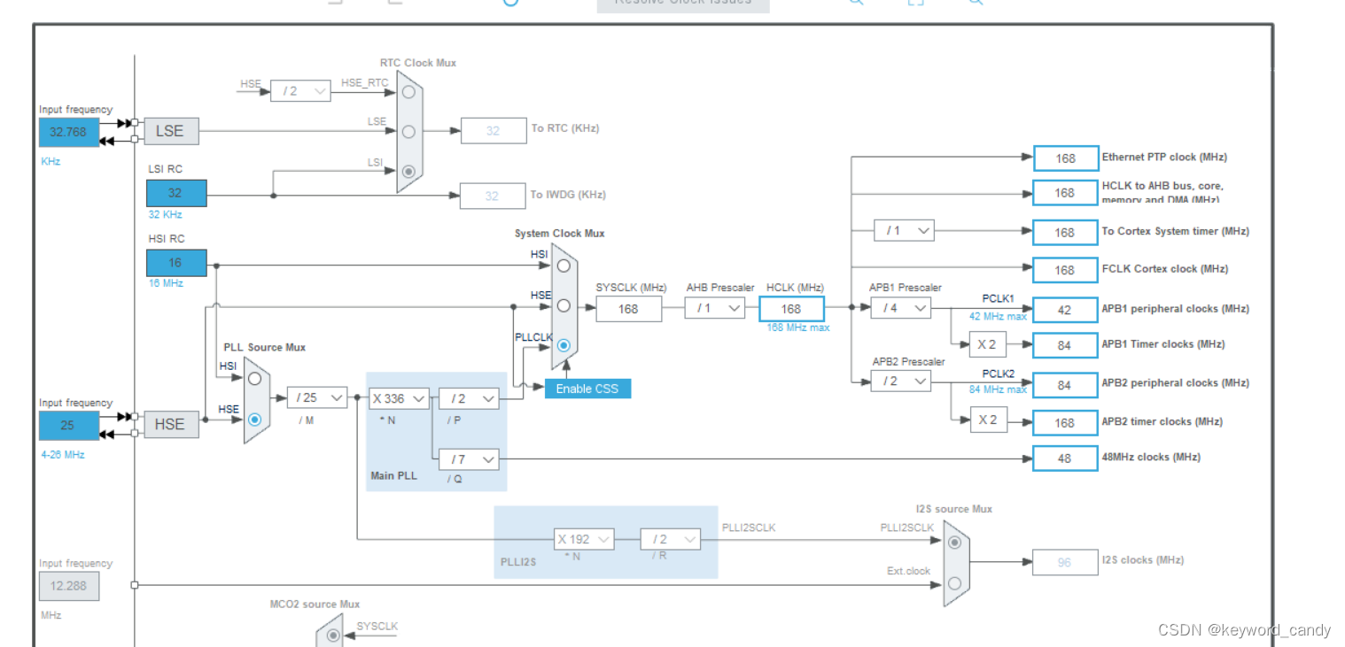Edit the HCLK (MHz) 168 field
1345x647 pixels.
pyautogui.click(x=791, y=309)
